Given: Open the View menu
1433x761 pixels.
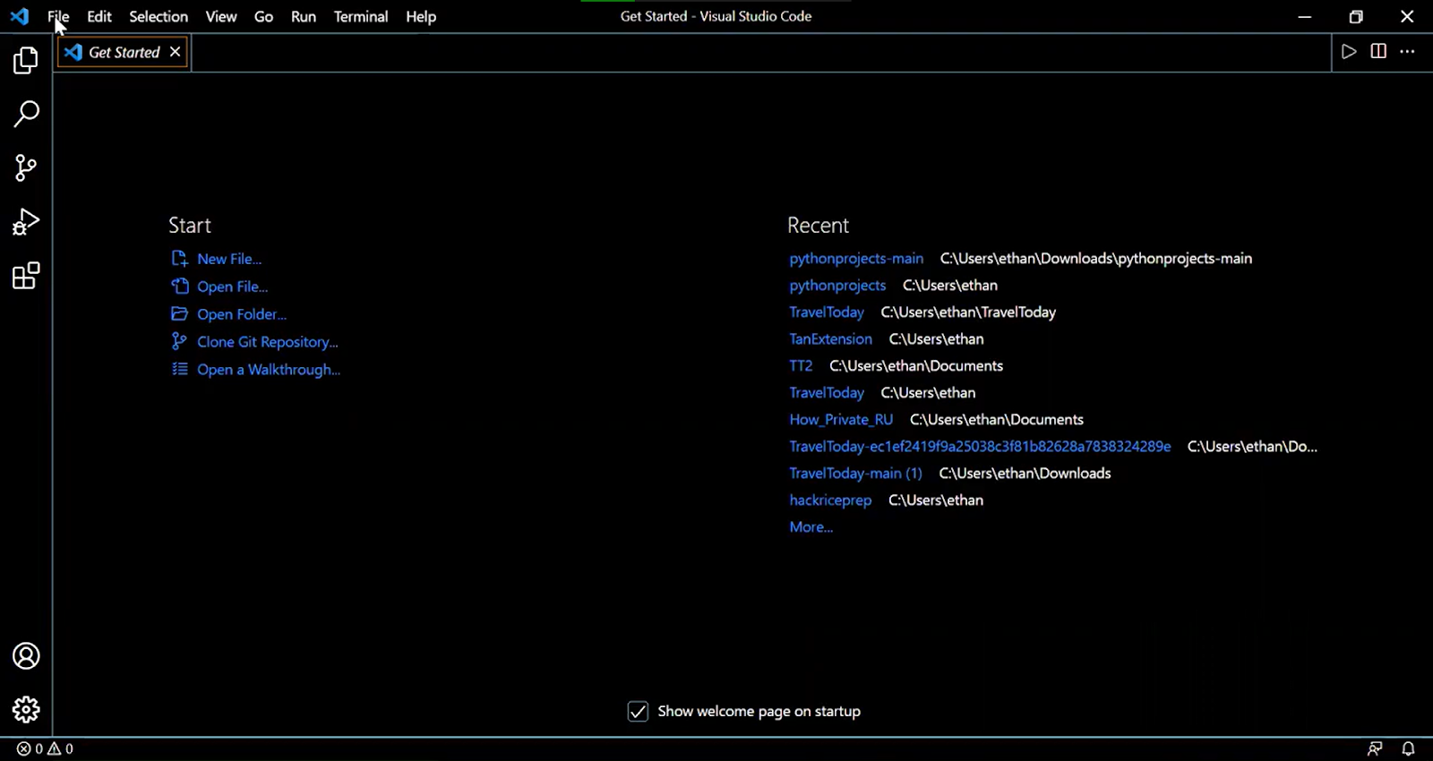Looking at the screenshot, I should (x=221, y=16).
